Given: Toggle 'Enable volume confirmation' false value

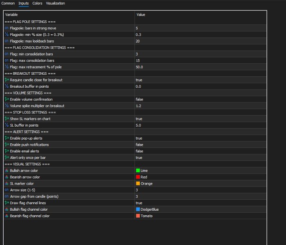Looking at the screenshot, I should (139, 99).
